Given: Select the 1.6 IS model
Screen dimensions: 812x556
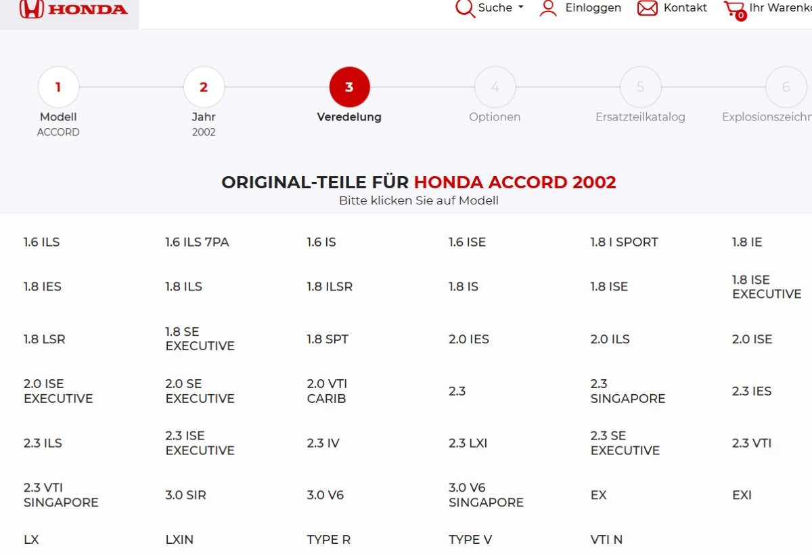Looking at the screenshot, I should [x=321, y=242].
